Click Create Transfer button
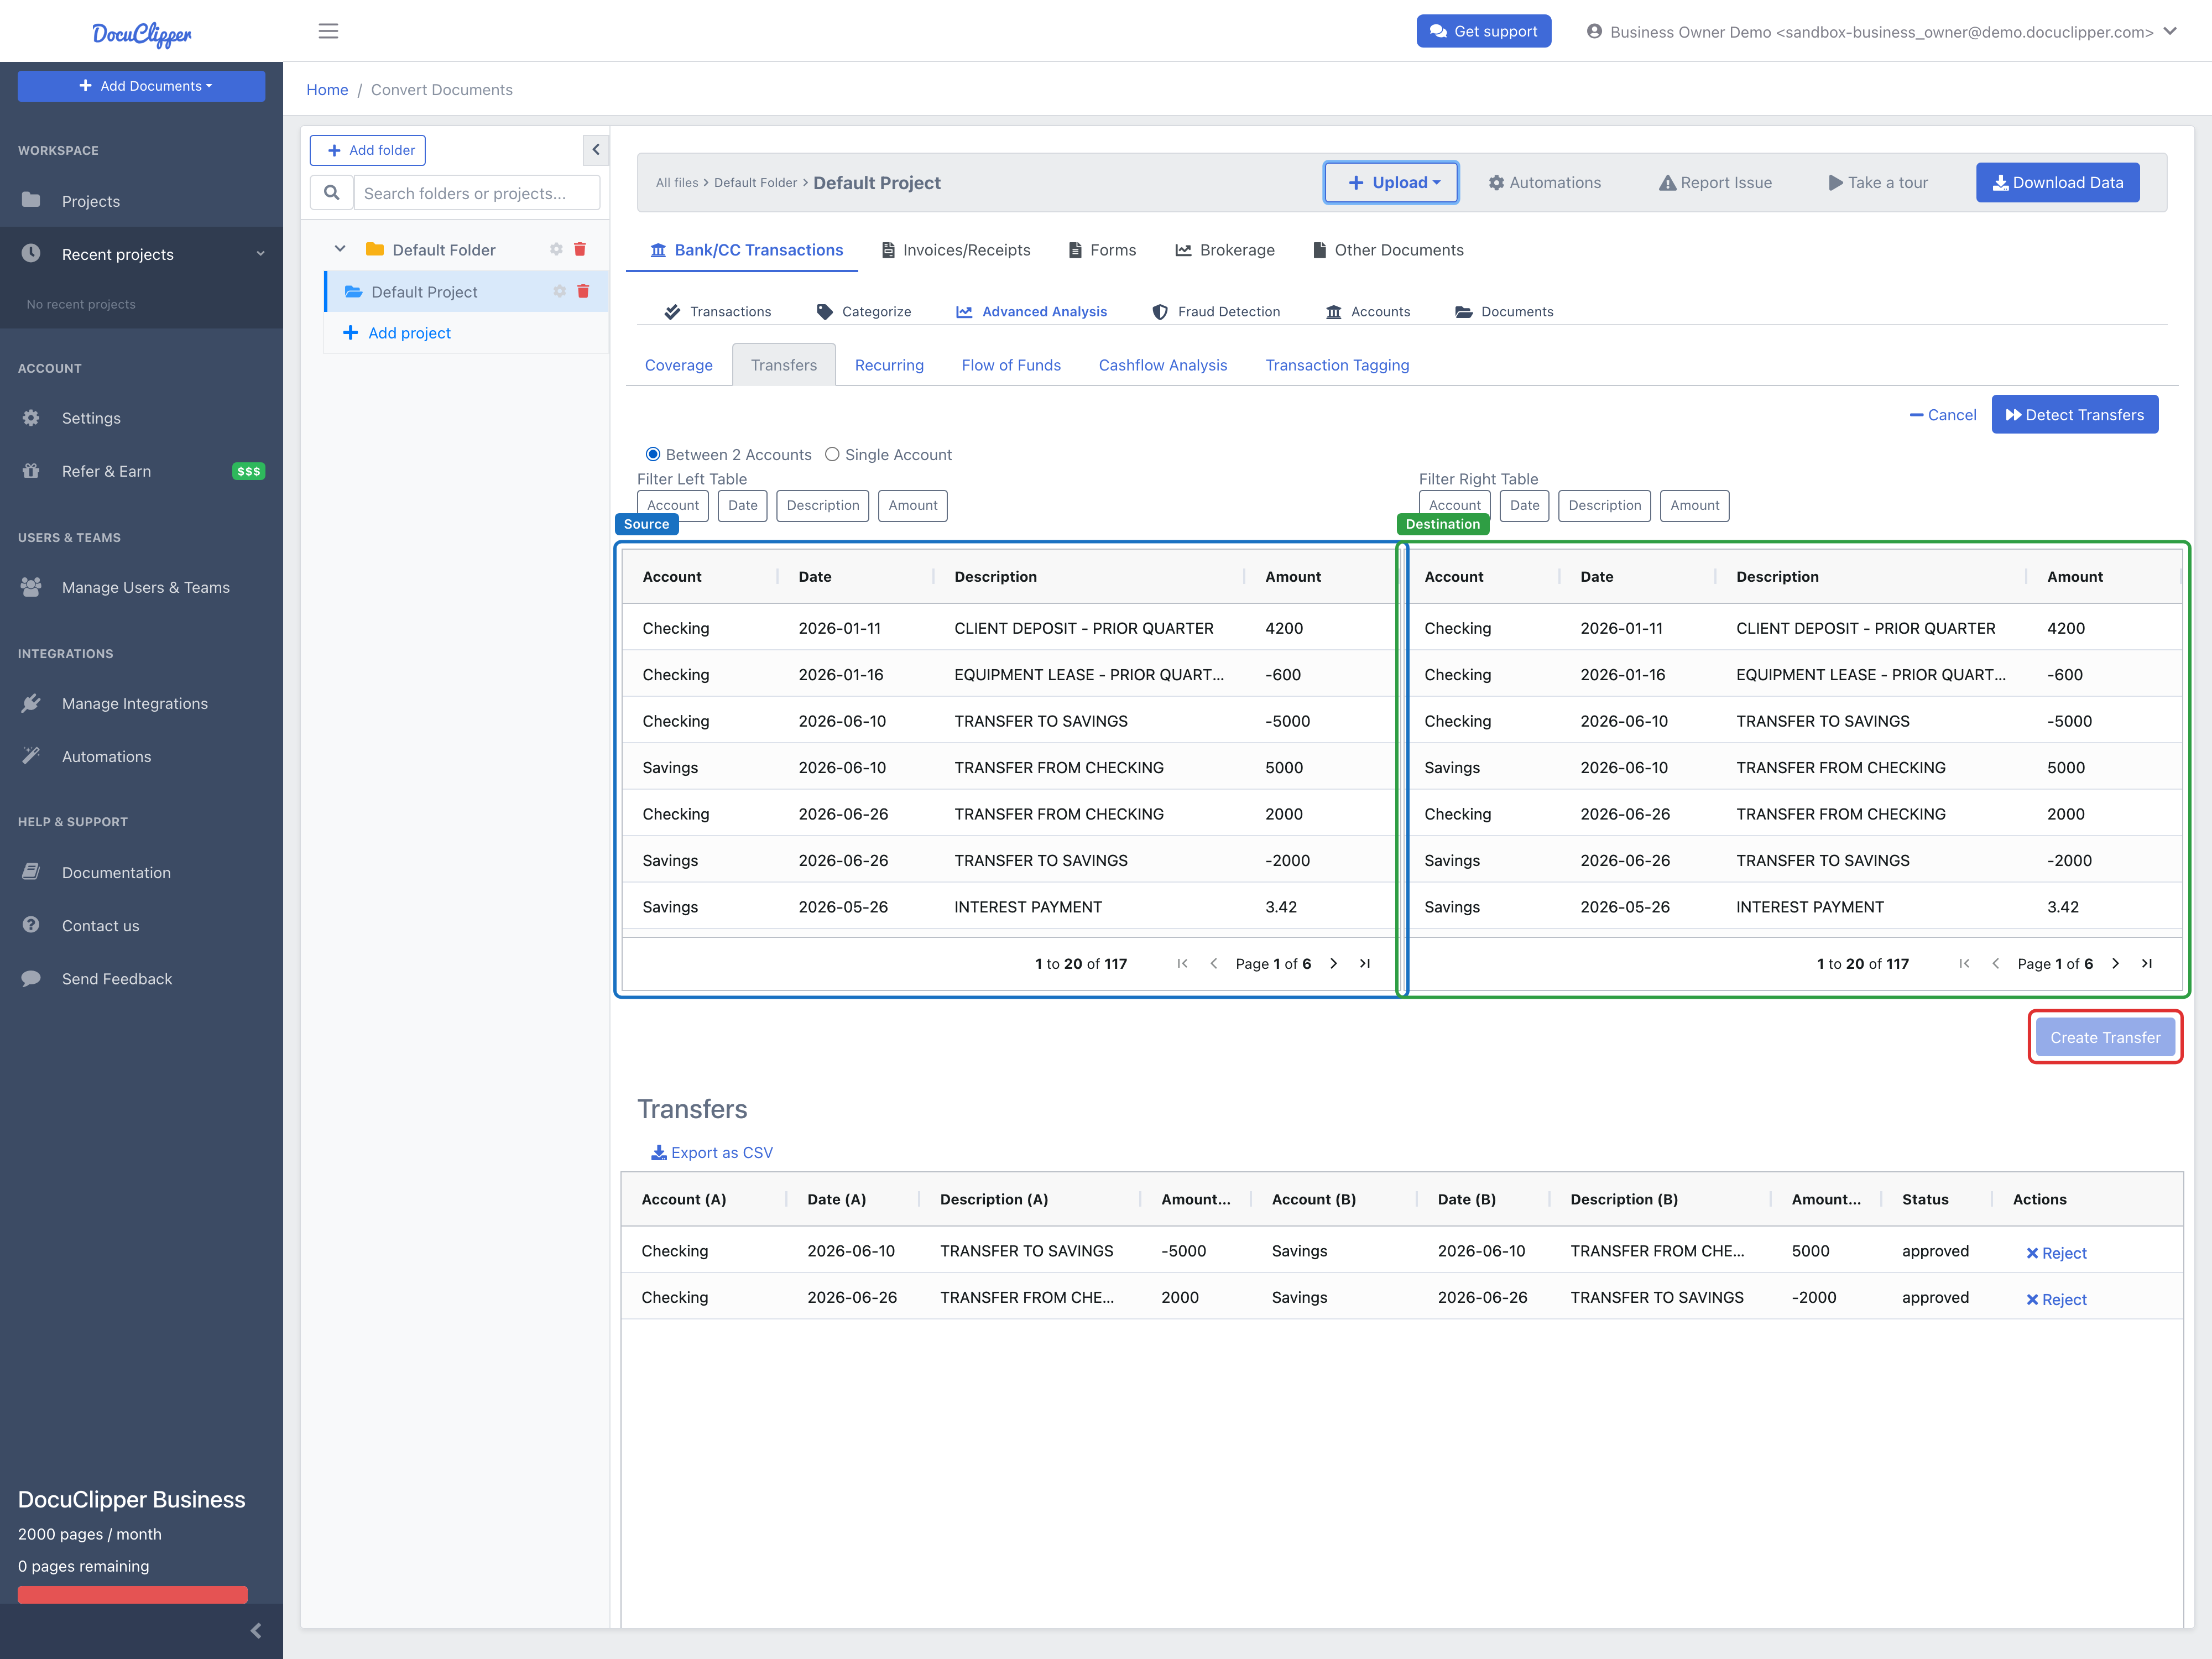Screen dimensions: 2212x1659 click(2105, 1037)
